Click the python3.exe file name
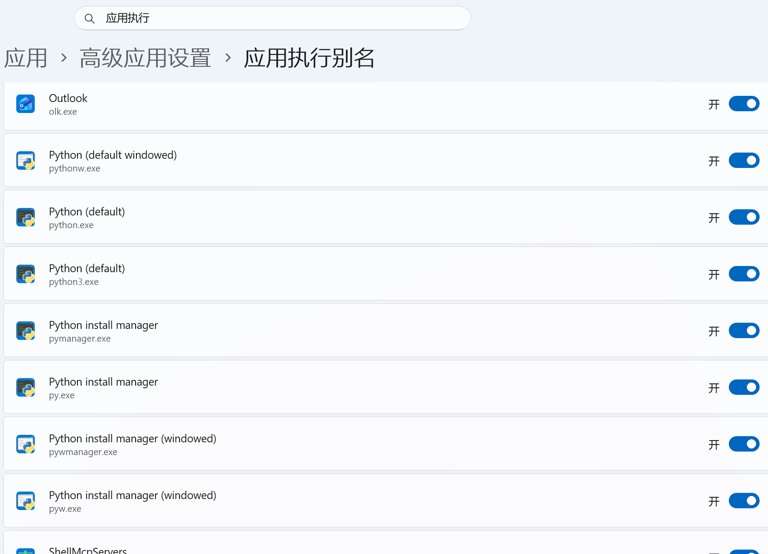This screenshot has width=768, height=554. coord(73,282)
